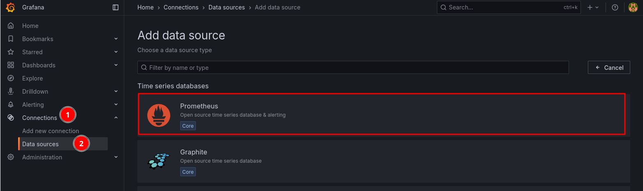Click the Prometheus flame logo
Viewport: 643px width, 191px height.
[x=159, y=116]
